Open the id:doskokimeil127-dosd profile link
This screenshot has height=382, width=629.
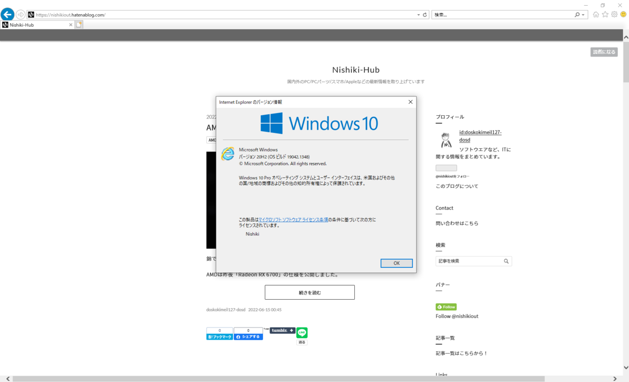pyautogui.click(x=480, y=136)
